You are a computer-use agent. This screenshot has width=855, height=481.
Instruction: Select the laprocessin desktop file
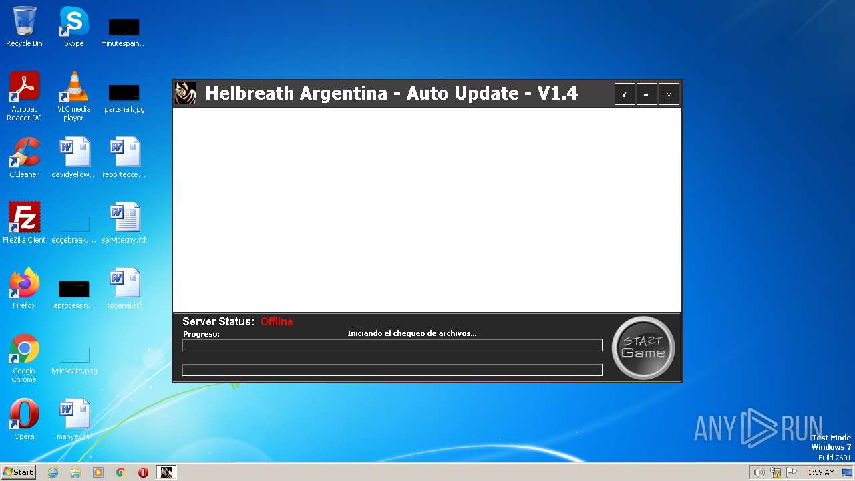coord(74,294)
